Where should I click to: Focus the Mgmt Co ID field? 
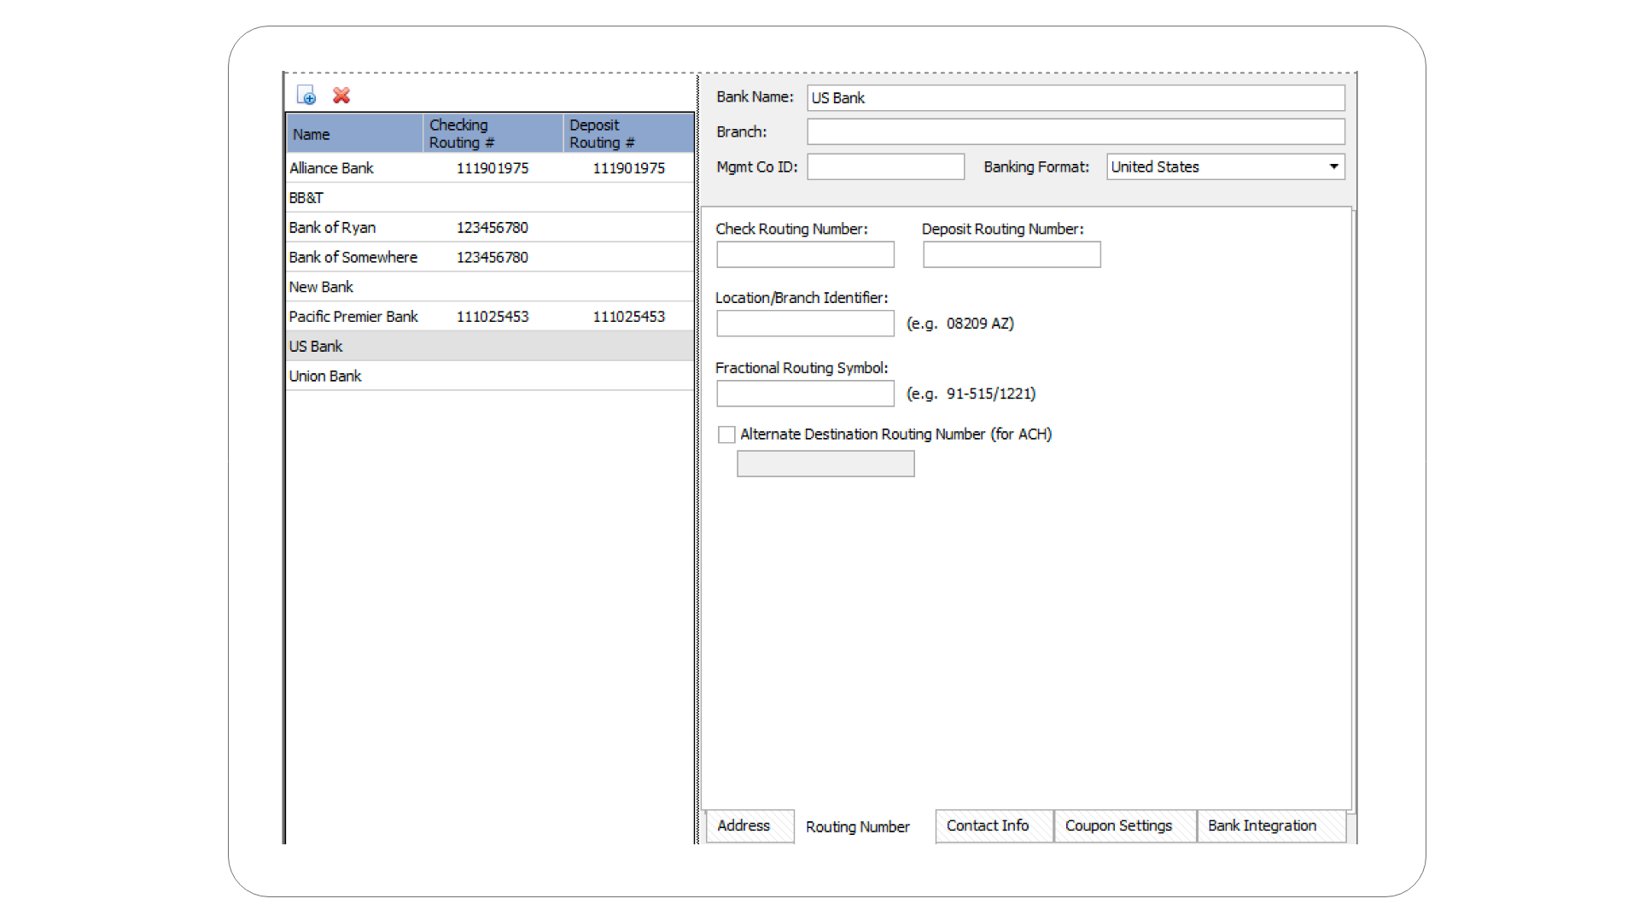885,167
